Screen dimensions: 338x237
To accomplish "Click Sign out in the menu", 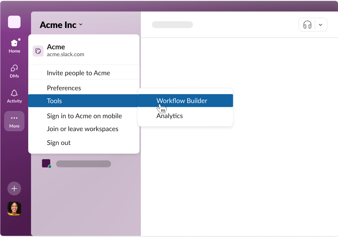I will tap(84, 142).
